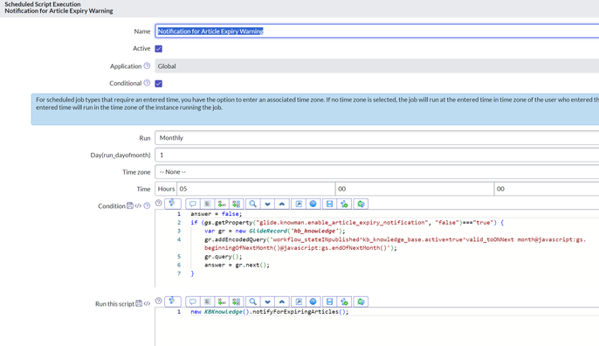
Task: Open the Run frequency dropdown showing Monthly
Action: [x=376, y=138]
